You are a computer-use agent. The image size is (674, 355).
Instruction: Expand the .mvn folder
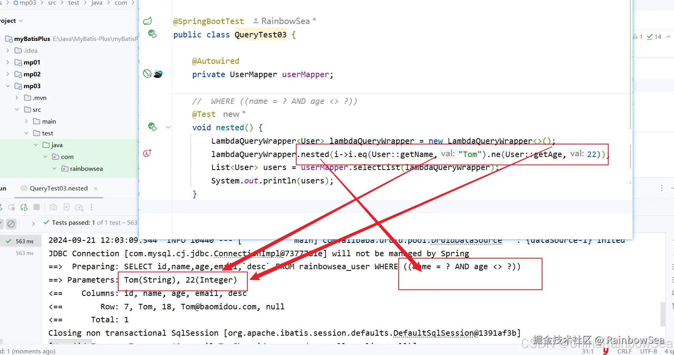(17, 98)
